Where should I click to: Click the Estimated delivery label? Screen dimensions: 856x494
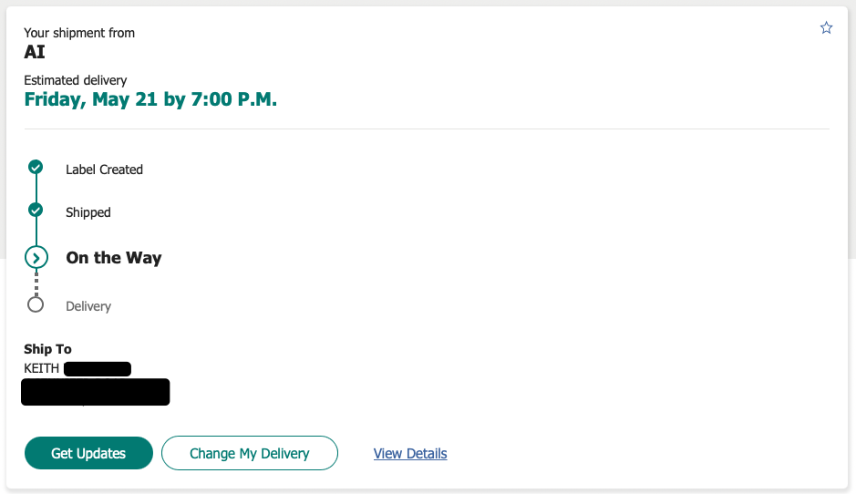[x=76, y=80]
